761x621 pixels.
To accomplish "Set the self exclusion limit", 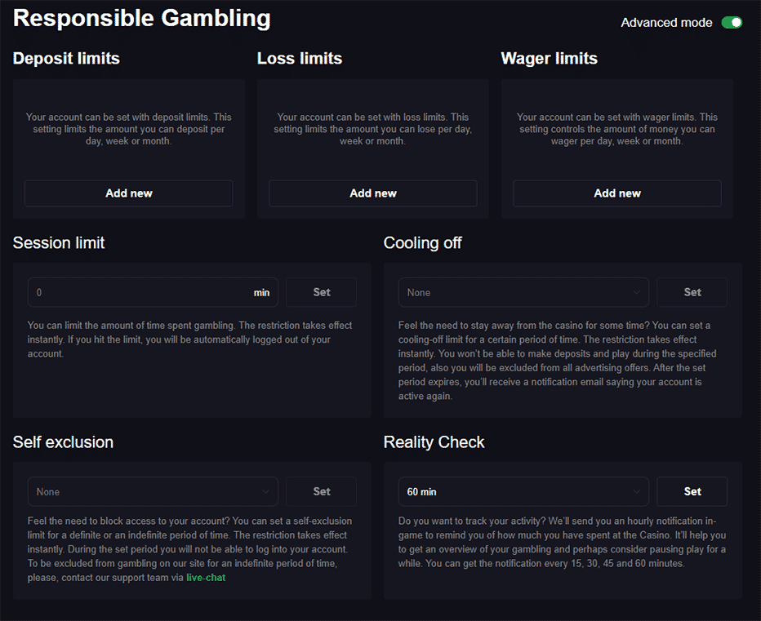I will [321, 490].
